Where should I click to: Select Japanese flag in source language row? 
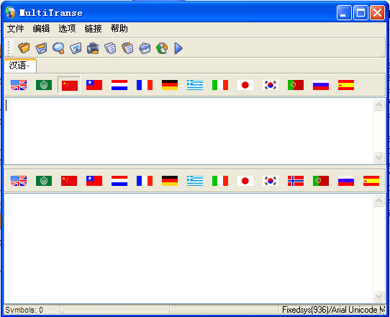[245, 85]
